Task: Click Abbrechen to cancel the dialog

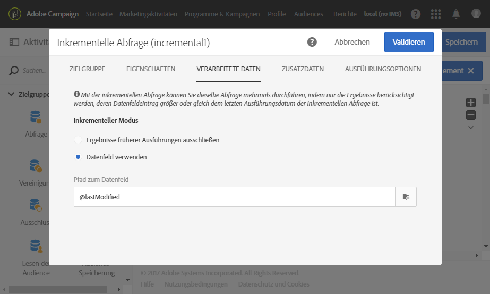Action: [352, 42]
